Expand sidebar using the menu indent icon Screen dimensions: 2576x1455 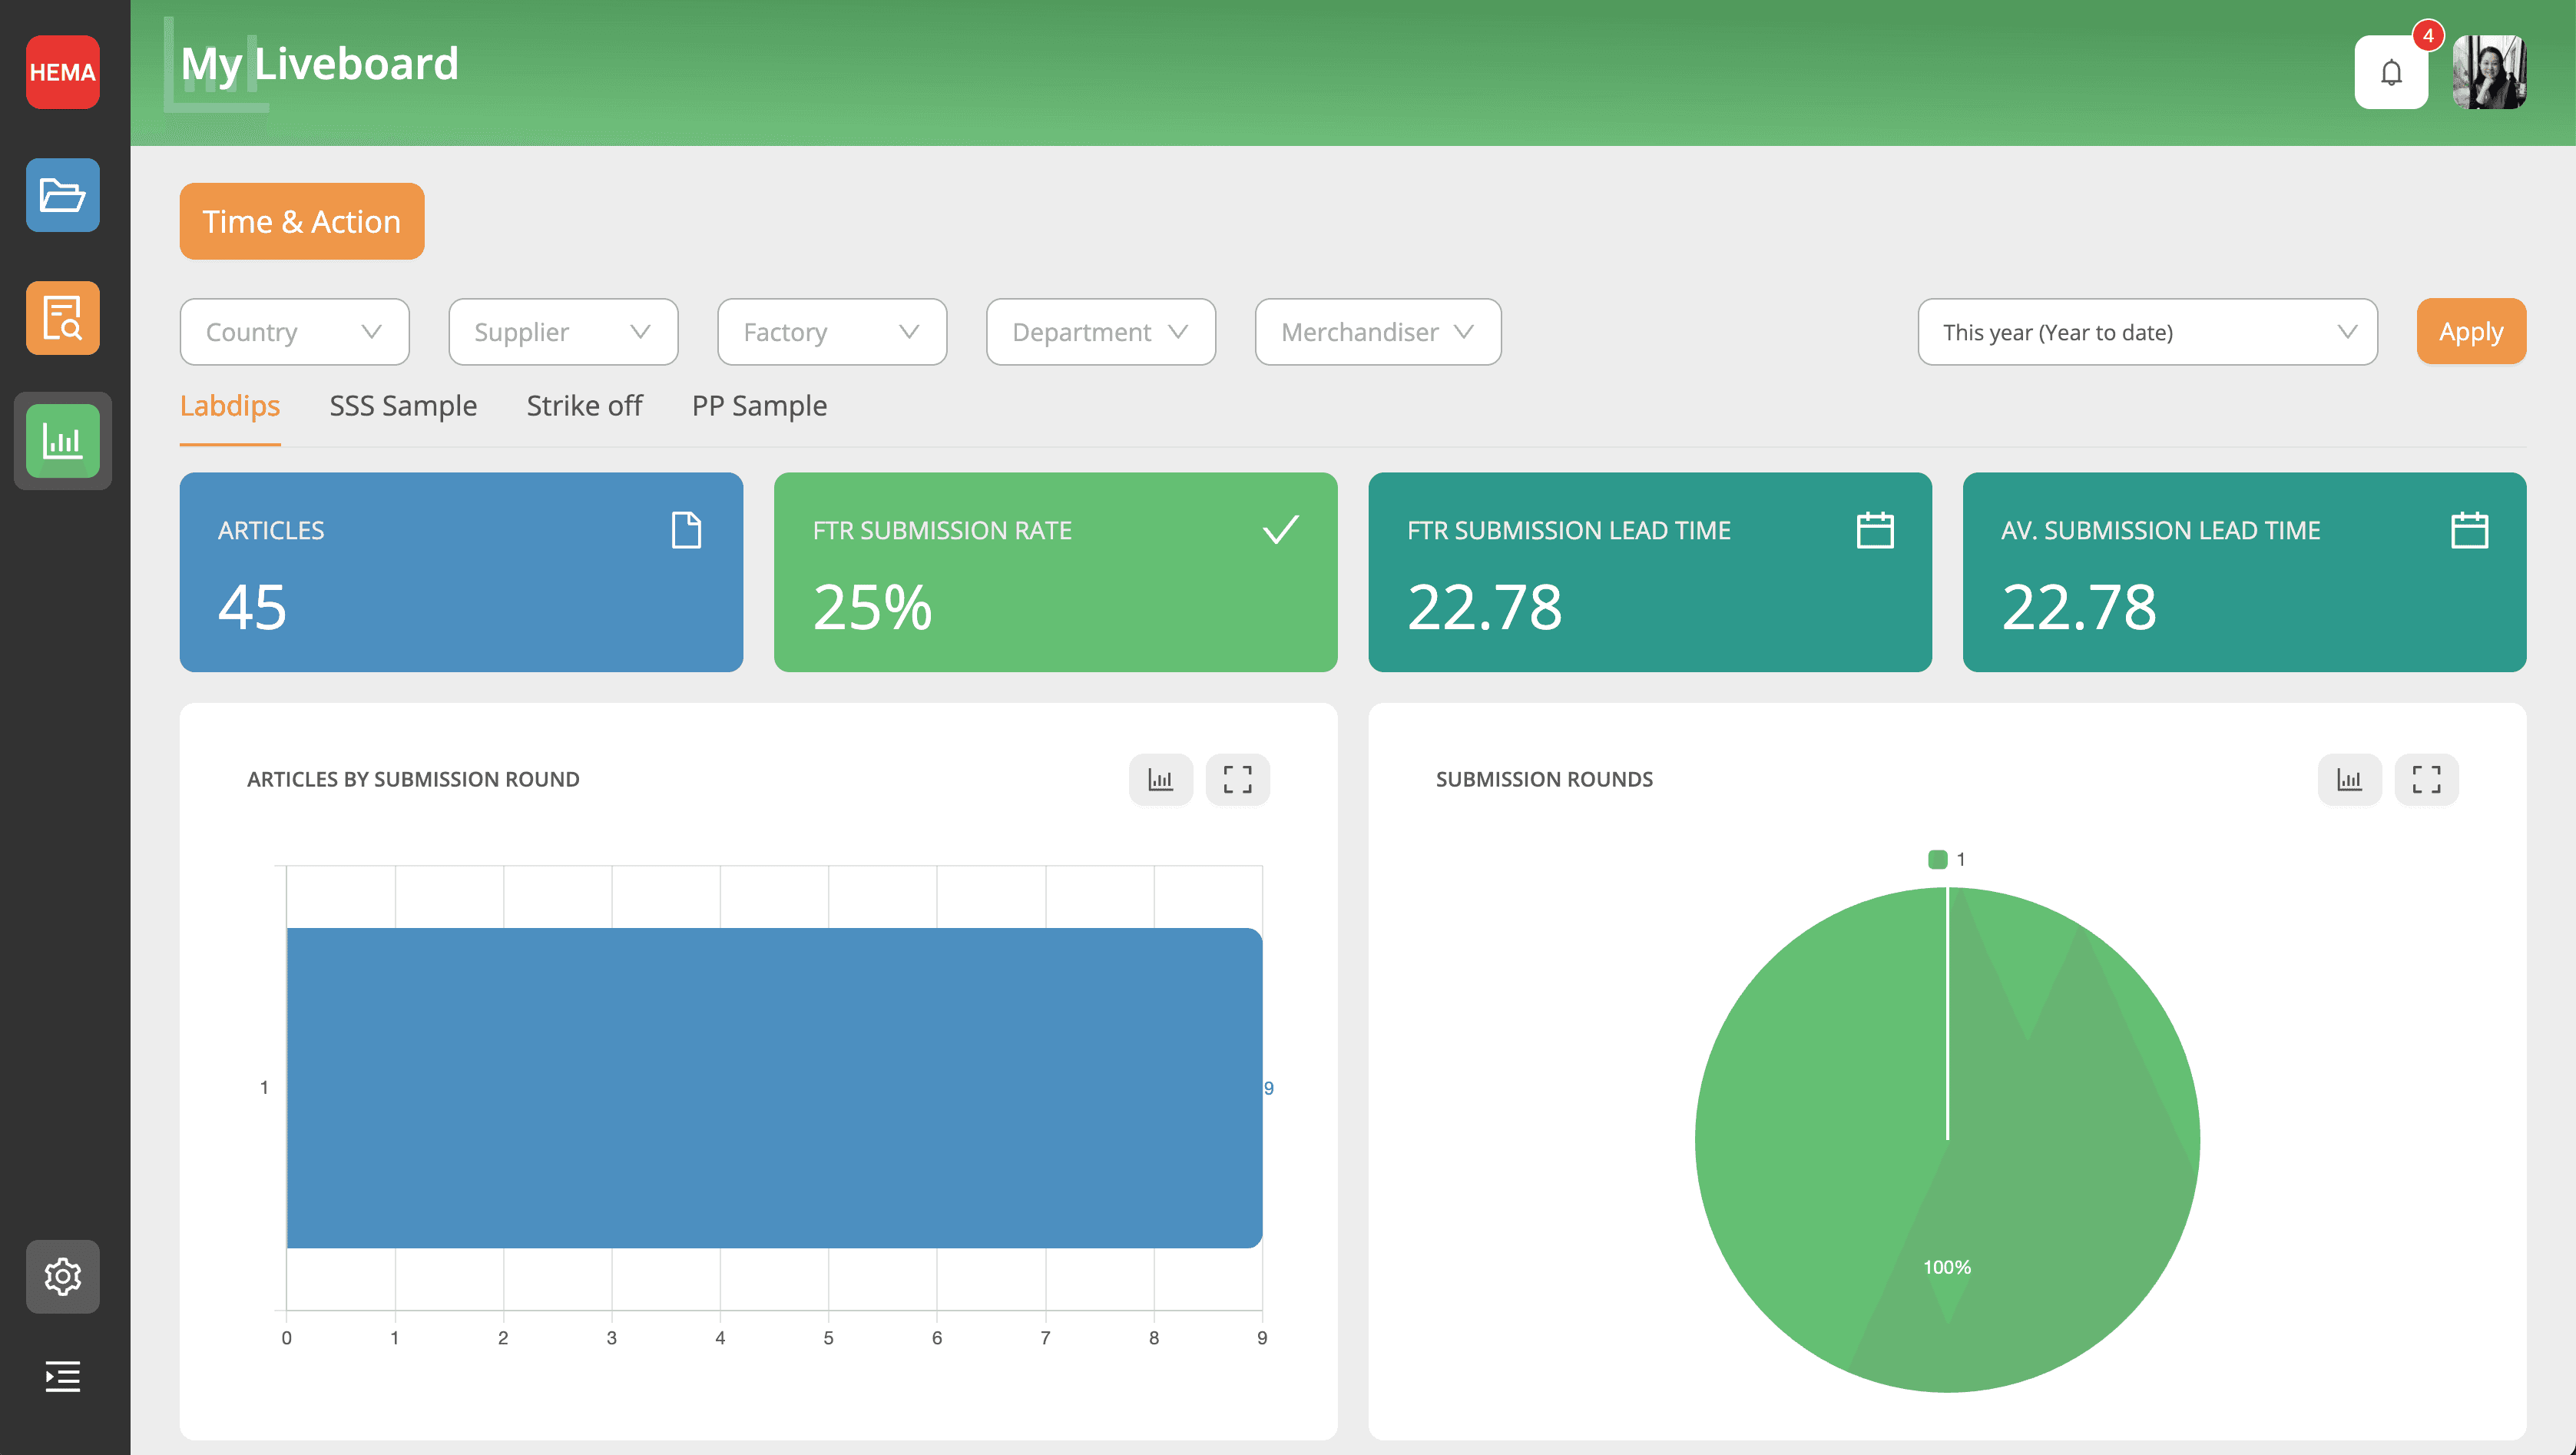tap(62, 1376)
